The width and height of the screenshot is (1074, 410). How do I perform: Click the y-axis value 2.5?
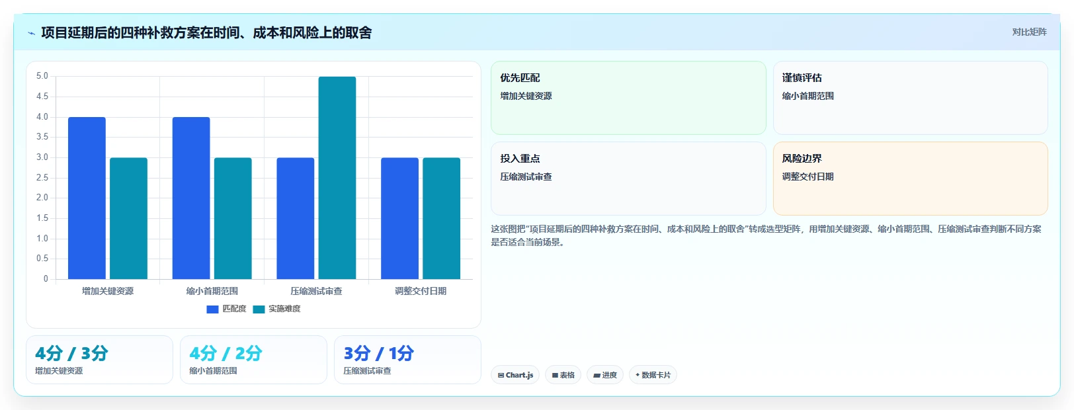42,177
